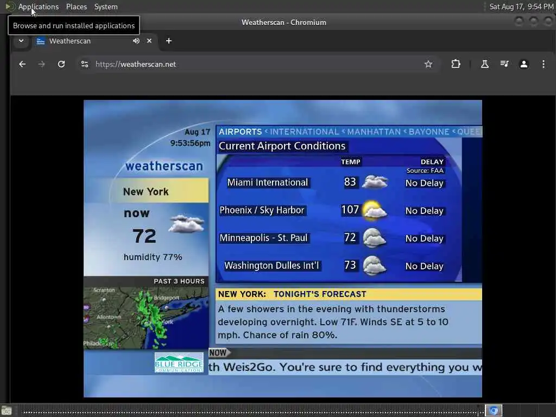This screenshot has height=417, width=556.
Task: Click the Phoenix sunny weather icon
Action: coord(375,210)
